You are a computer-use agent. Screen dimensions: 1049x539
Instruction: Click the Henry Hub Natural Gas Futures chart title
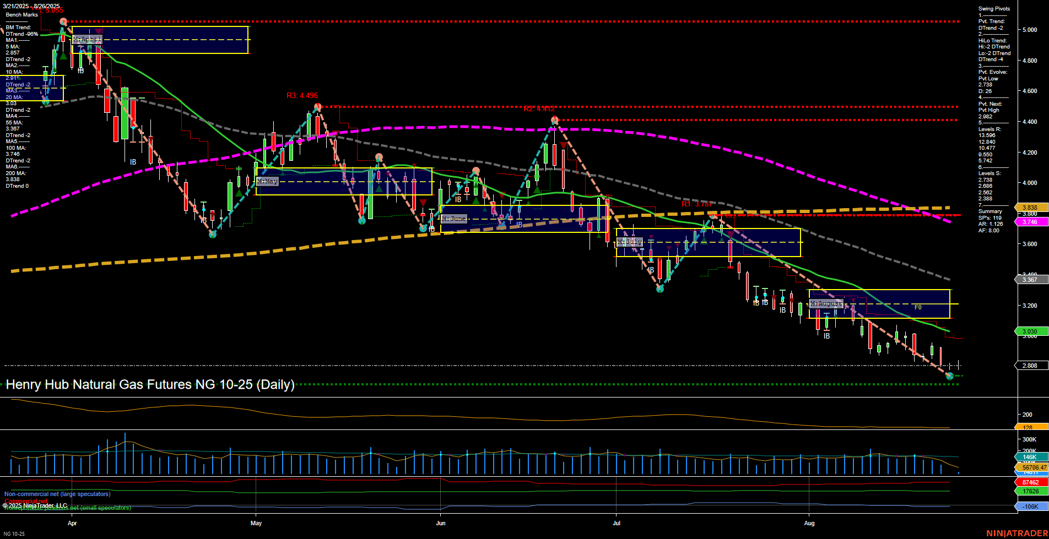coord(149,385)
